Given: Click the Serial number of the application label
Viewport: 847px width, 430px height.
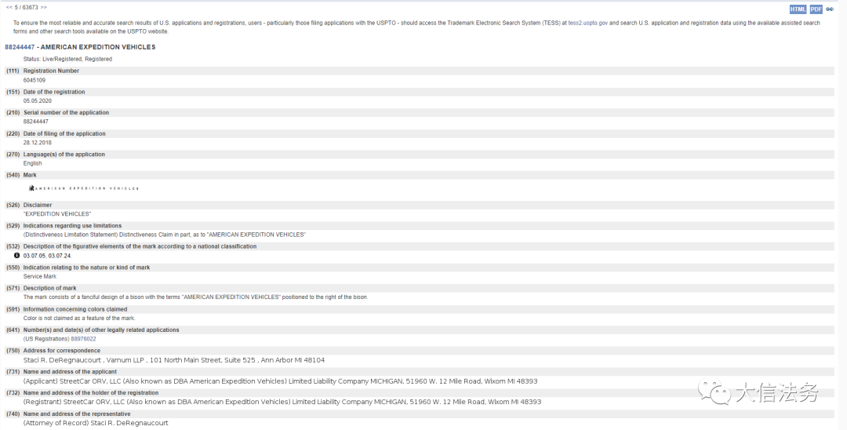Looking at the screenshot, I should coord(67,112).
